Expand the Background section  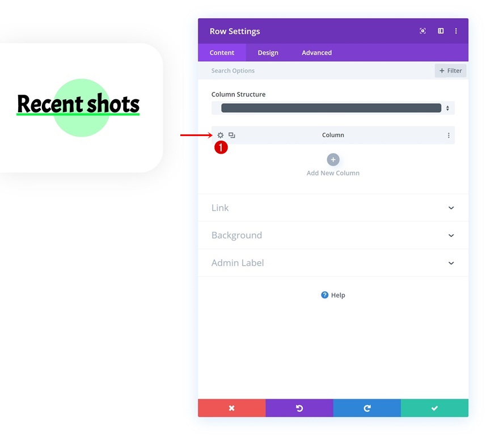coord(333,235)
